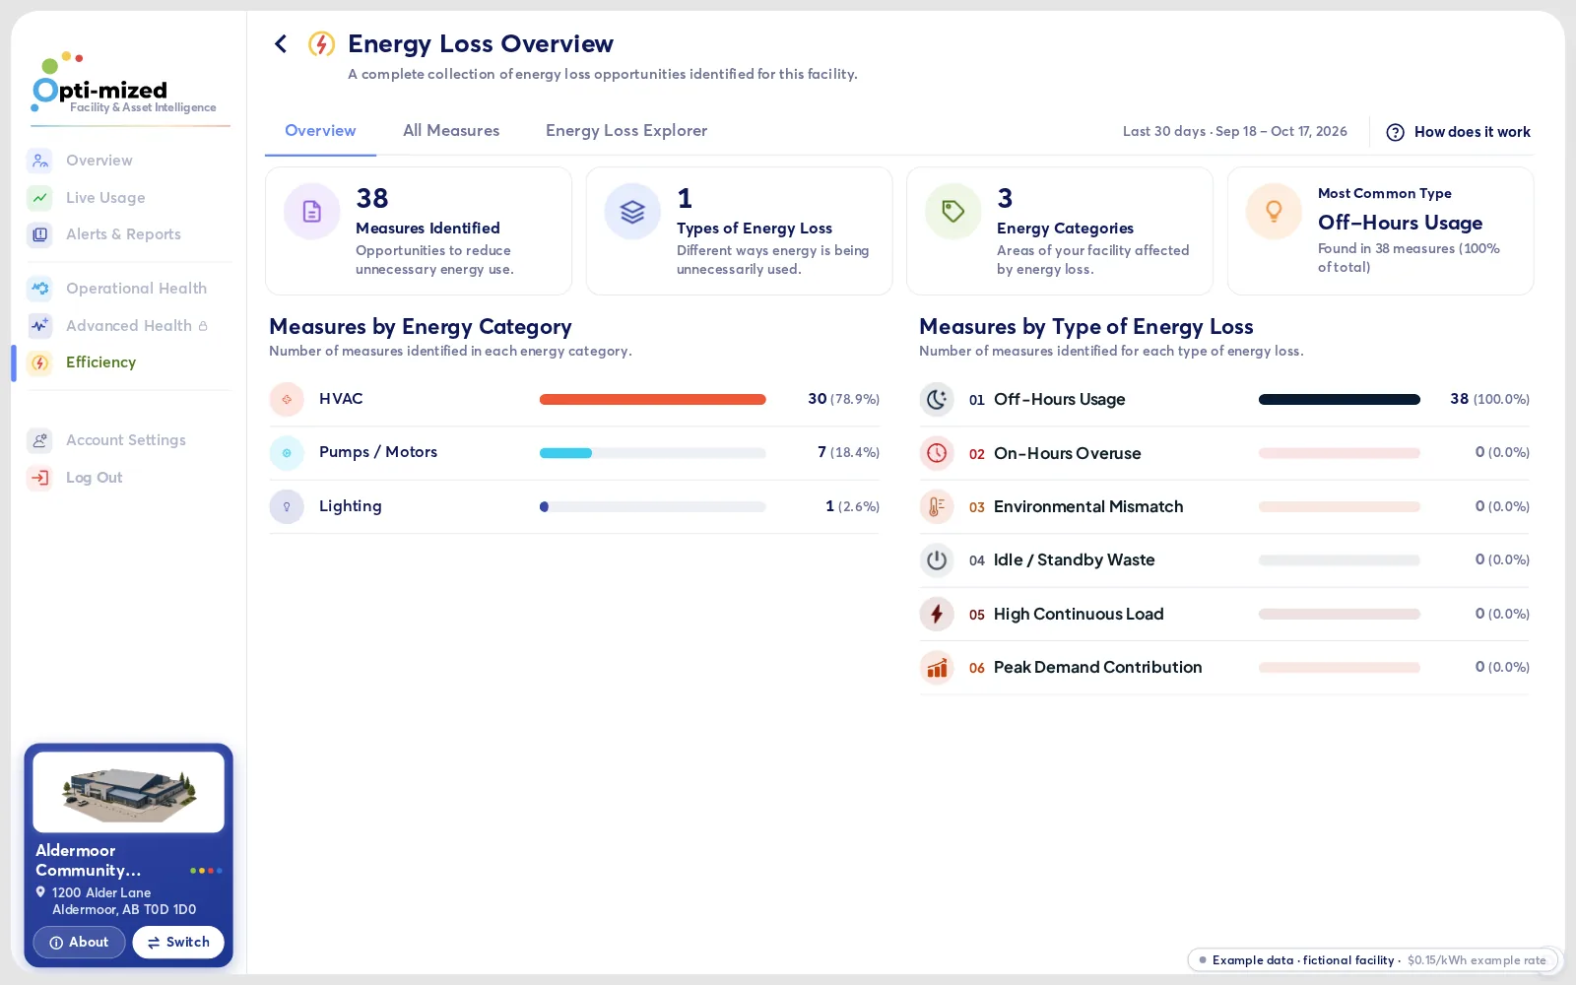Click the Lighting category icon

pyautogui.click(x=287, y=506)
